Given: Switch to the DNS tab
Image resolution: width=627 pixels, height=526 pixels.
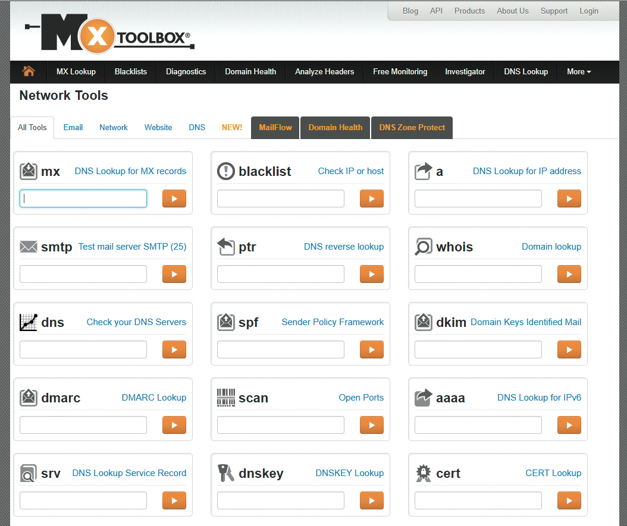Looking at the screenshot, I should point(197,127).
